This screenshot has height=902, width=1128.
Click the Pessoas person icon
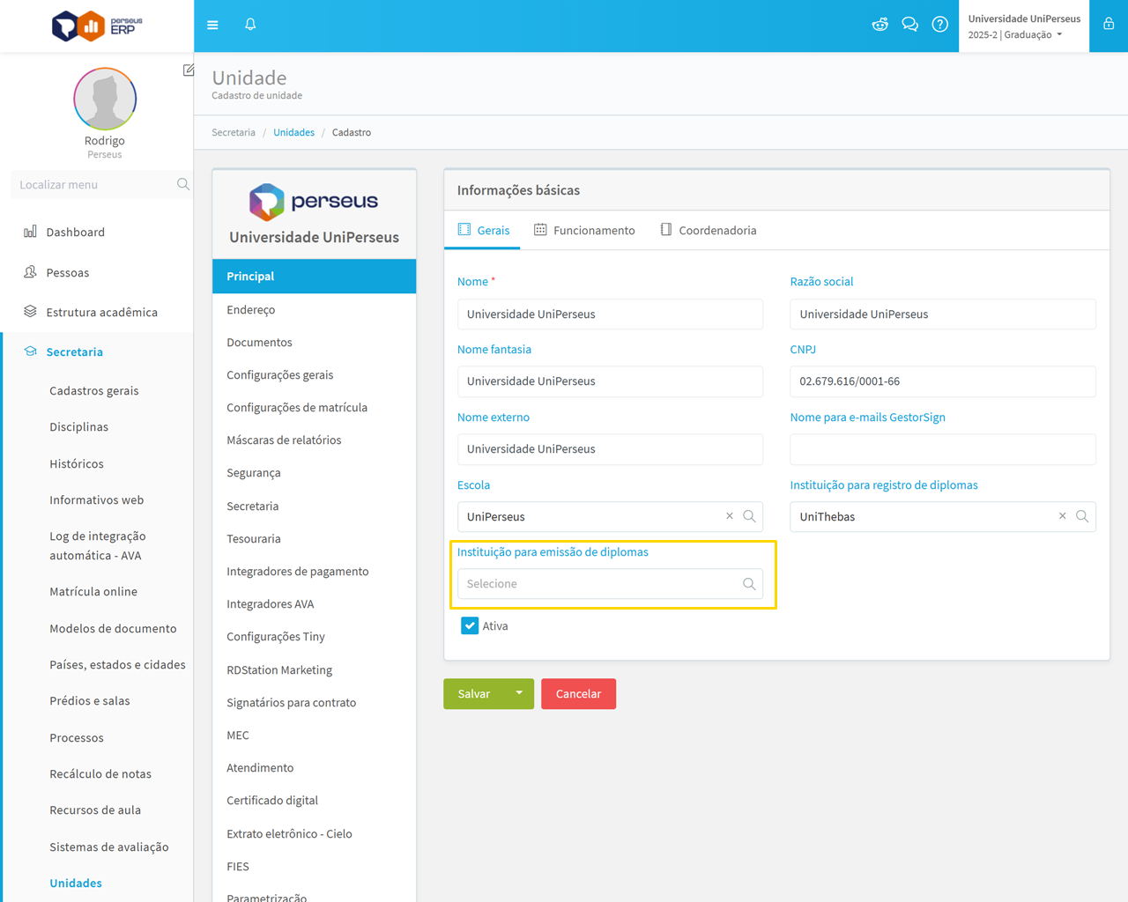[x=30, y=272]
